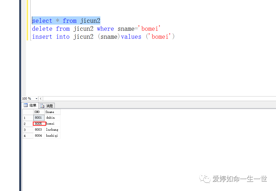Click the word where in the editor
This screenshot has height=191, width=276.
[x=105, y=29]
